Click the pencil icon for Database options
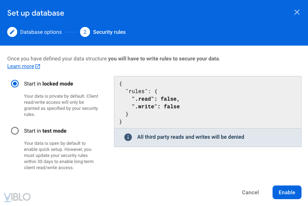Viewport: 308px width, 206px height. pos(12,32)
